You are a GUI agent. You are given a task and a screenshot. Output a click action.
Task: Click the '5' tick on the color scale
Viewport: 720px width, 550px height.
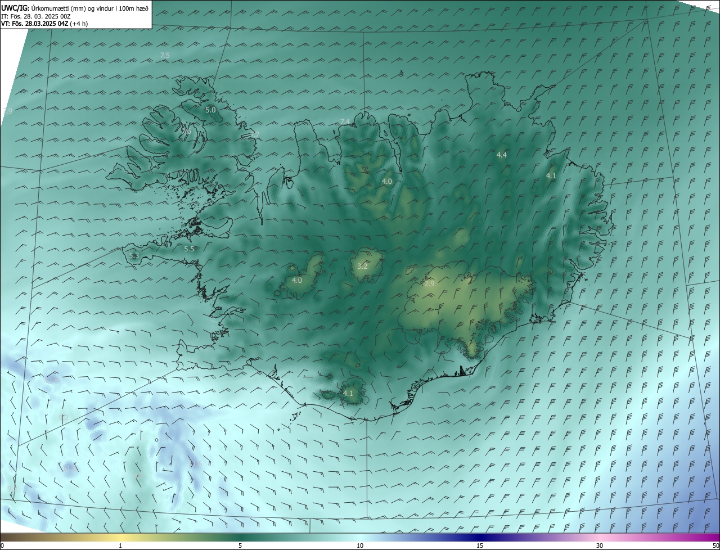pos(240,546)
